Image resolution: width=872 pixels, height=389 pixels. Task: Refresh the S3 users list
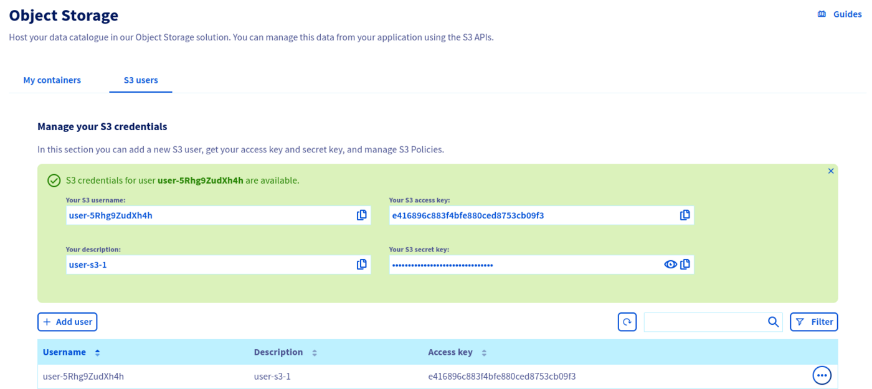627,322
